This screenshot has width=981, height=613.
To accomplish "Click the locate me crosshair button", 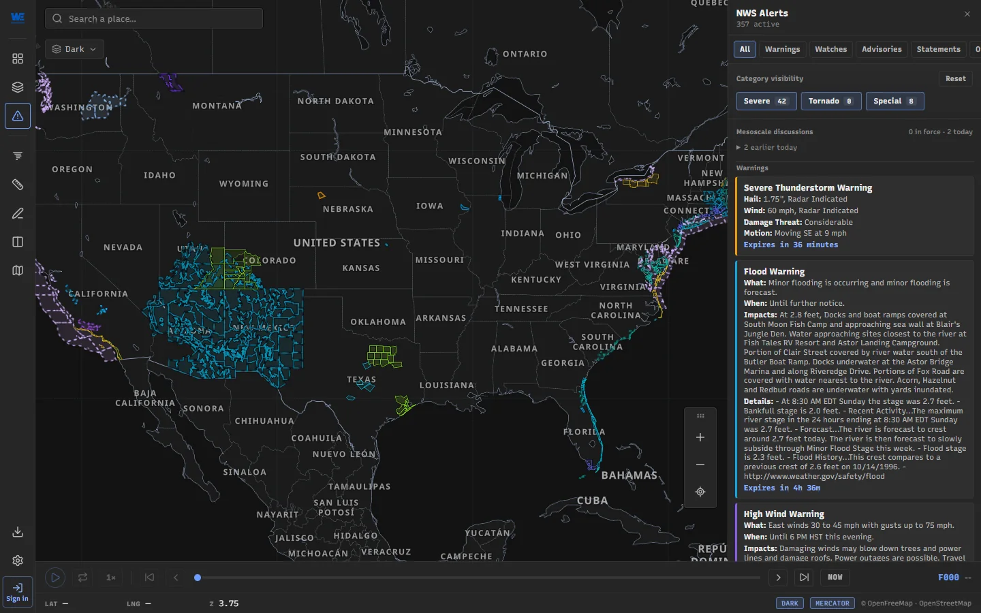I will pyautogui.click(x=700, y=492).
